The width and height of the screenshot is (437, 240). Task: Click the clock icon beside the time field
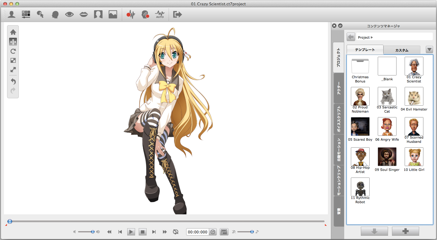(213, 232)
